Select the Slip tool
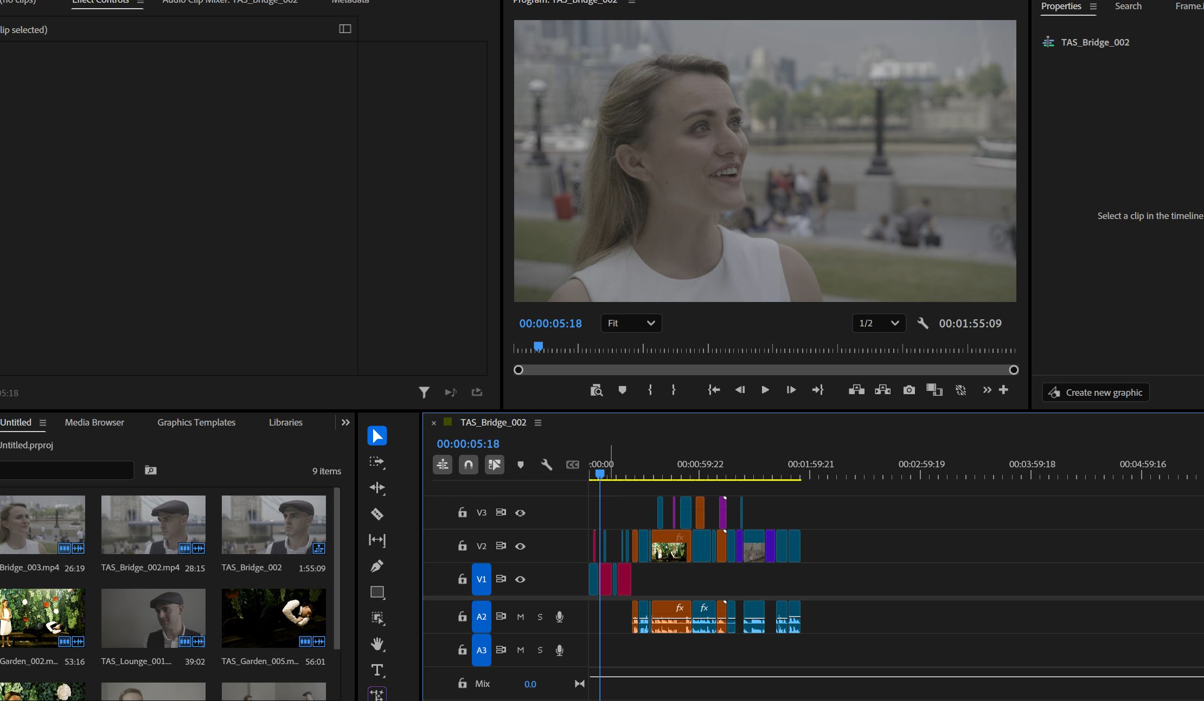1204x701 pixels. click(377, 540)
